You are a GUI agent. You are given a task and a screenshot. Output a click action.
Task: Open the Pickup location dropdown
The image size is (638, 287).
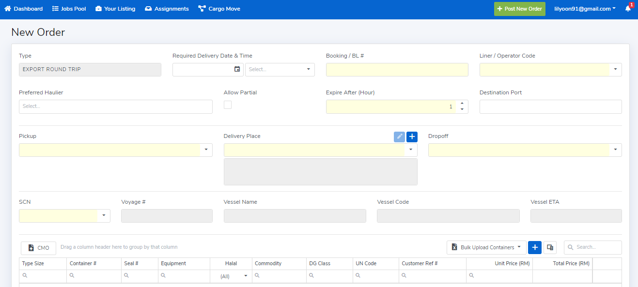pos(206,150)
